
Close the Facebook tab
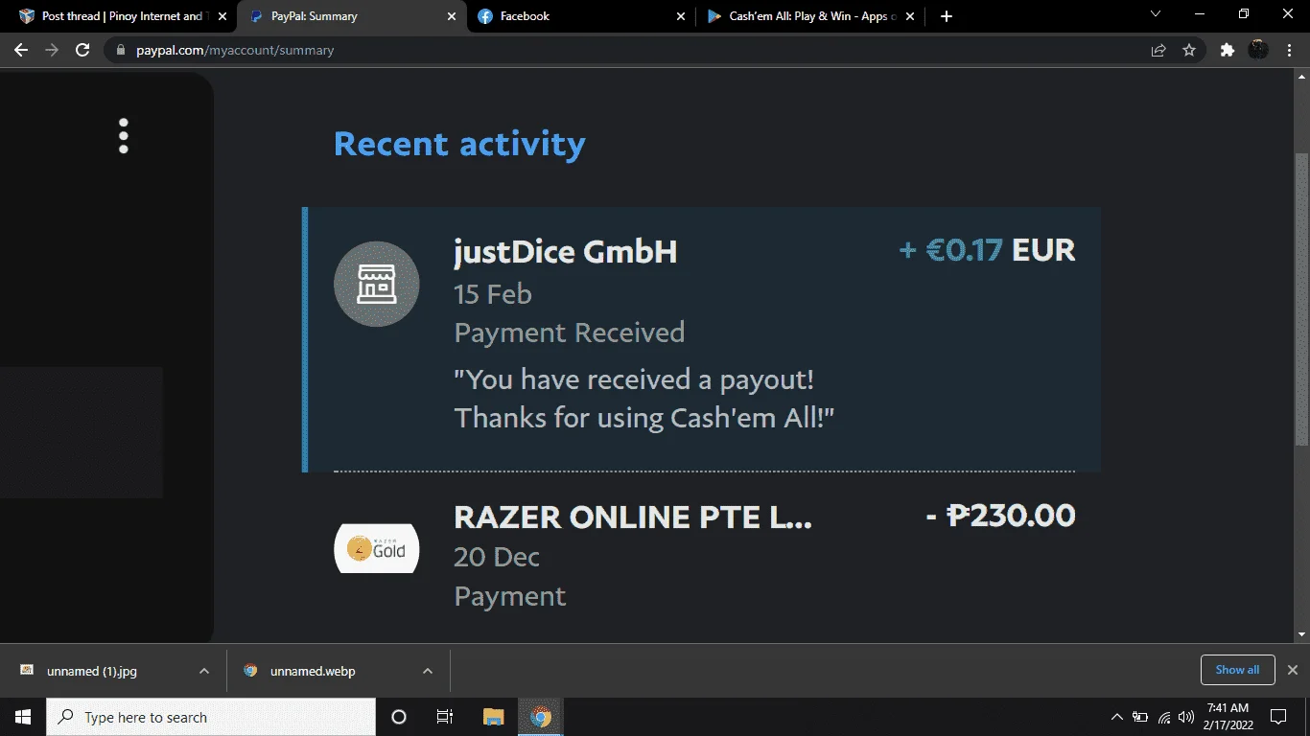681,16
